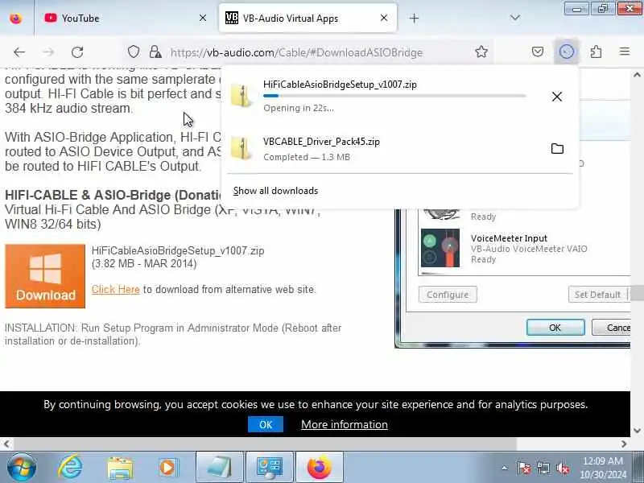644x483 pixels.
Task: Open Windows Media Player from taskbar
Action: pos(167,468)
